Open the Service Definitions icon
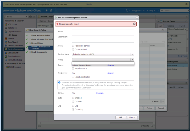This screenshot has width=190, height=131. [x=6, y=46]
